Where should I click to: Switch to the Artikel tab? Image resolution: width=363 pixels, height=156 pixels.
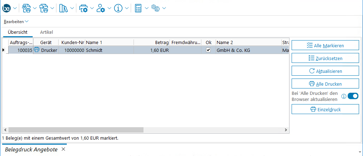47,32
